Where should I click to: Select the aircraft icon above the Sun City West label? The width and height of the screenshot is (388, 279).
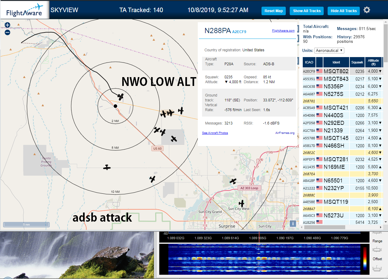tap(241, 203)
